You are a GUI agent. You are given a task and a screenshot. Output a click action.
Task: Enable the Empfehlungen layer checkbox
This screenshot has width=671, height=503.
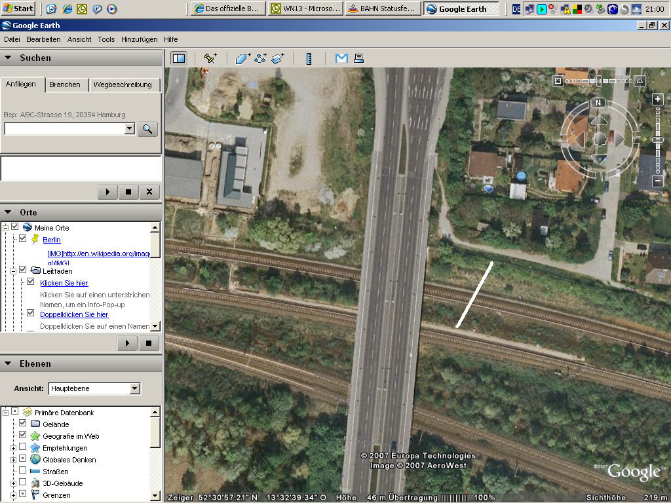point(23,447)
